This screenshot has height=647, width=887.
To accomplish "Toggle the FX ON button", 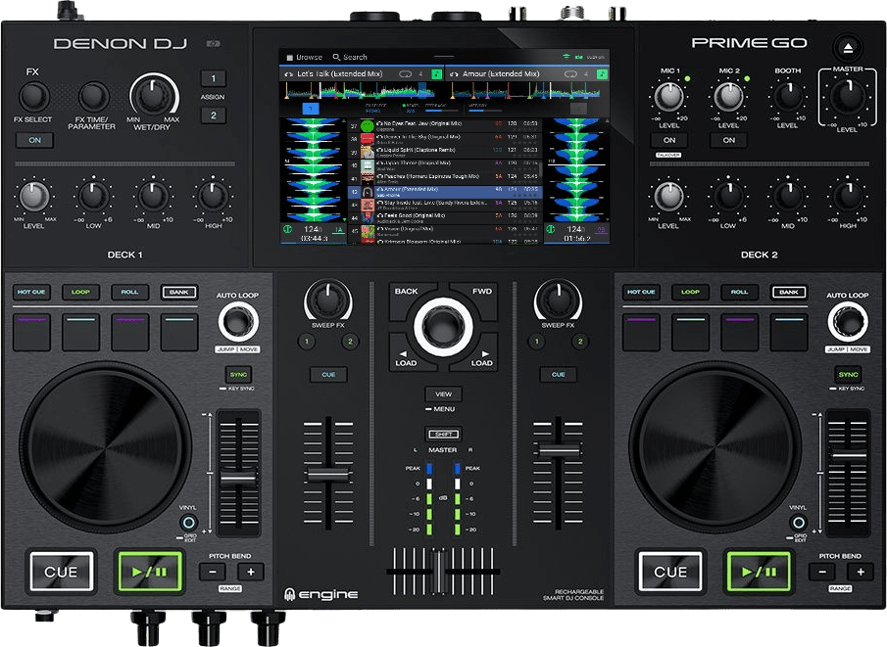I will 34,140.
